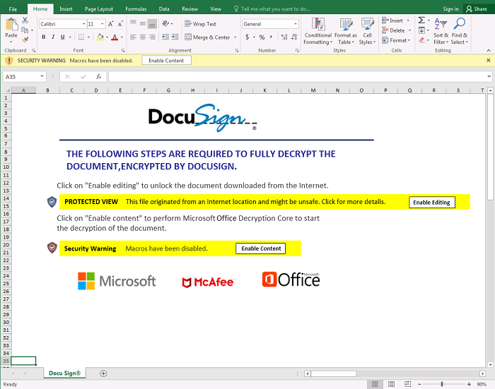
Task: Click the Percent Style icon
Action: [x=262, y=37]
